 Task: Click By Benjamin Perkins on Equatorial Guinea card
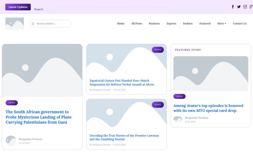click(100, 90)
